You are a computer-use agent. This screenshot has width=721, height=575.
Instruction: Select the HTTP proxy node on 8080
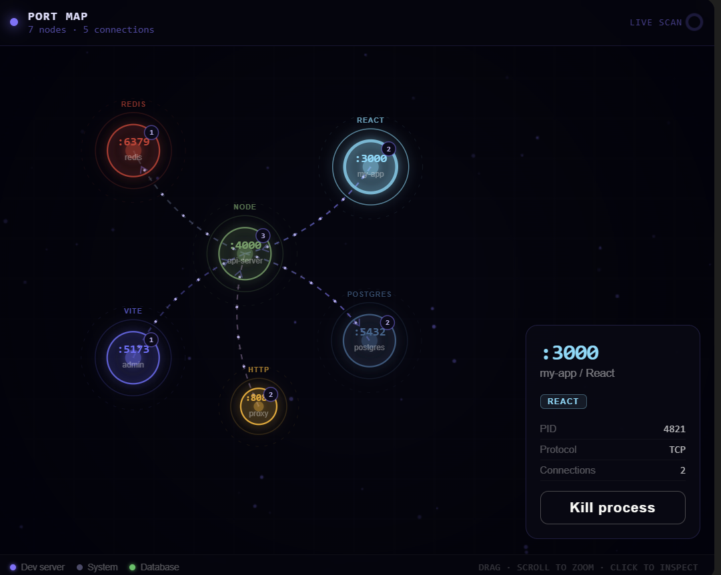click(258, 406)
